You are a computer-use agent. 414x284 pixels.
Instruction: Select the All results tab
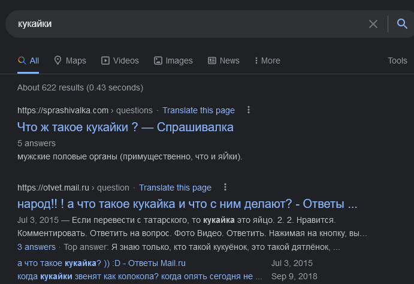28,61
